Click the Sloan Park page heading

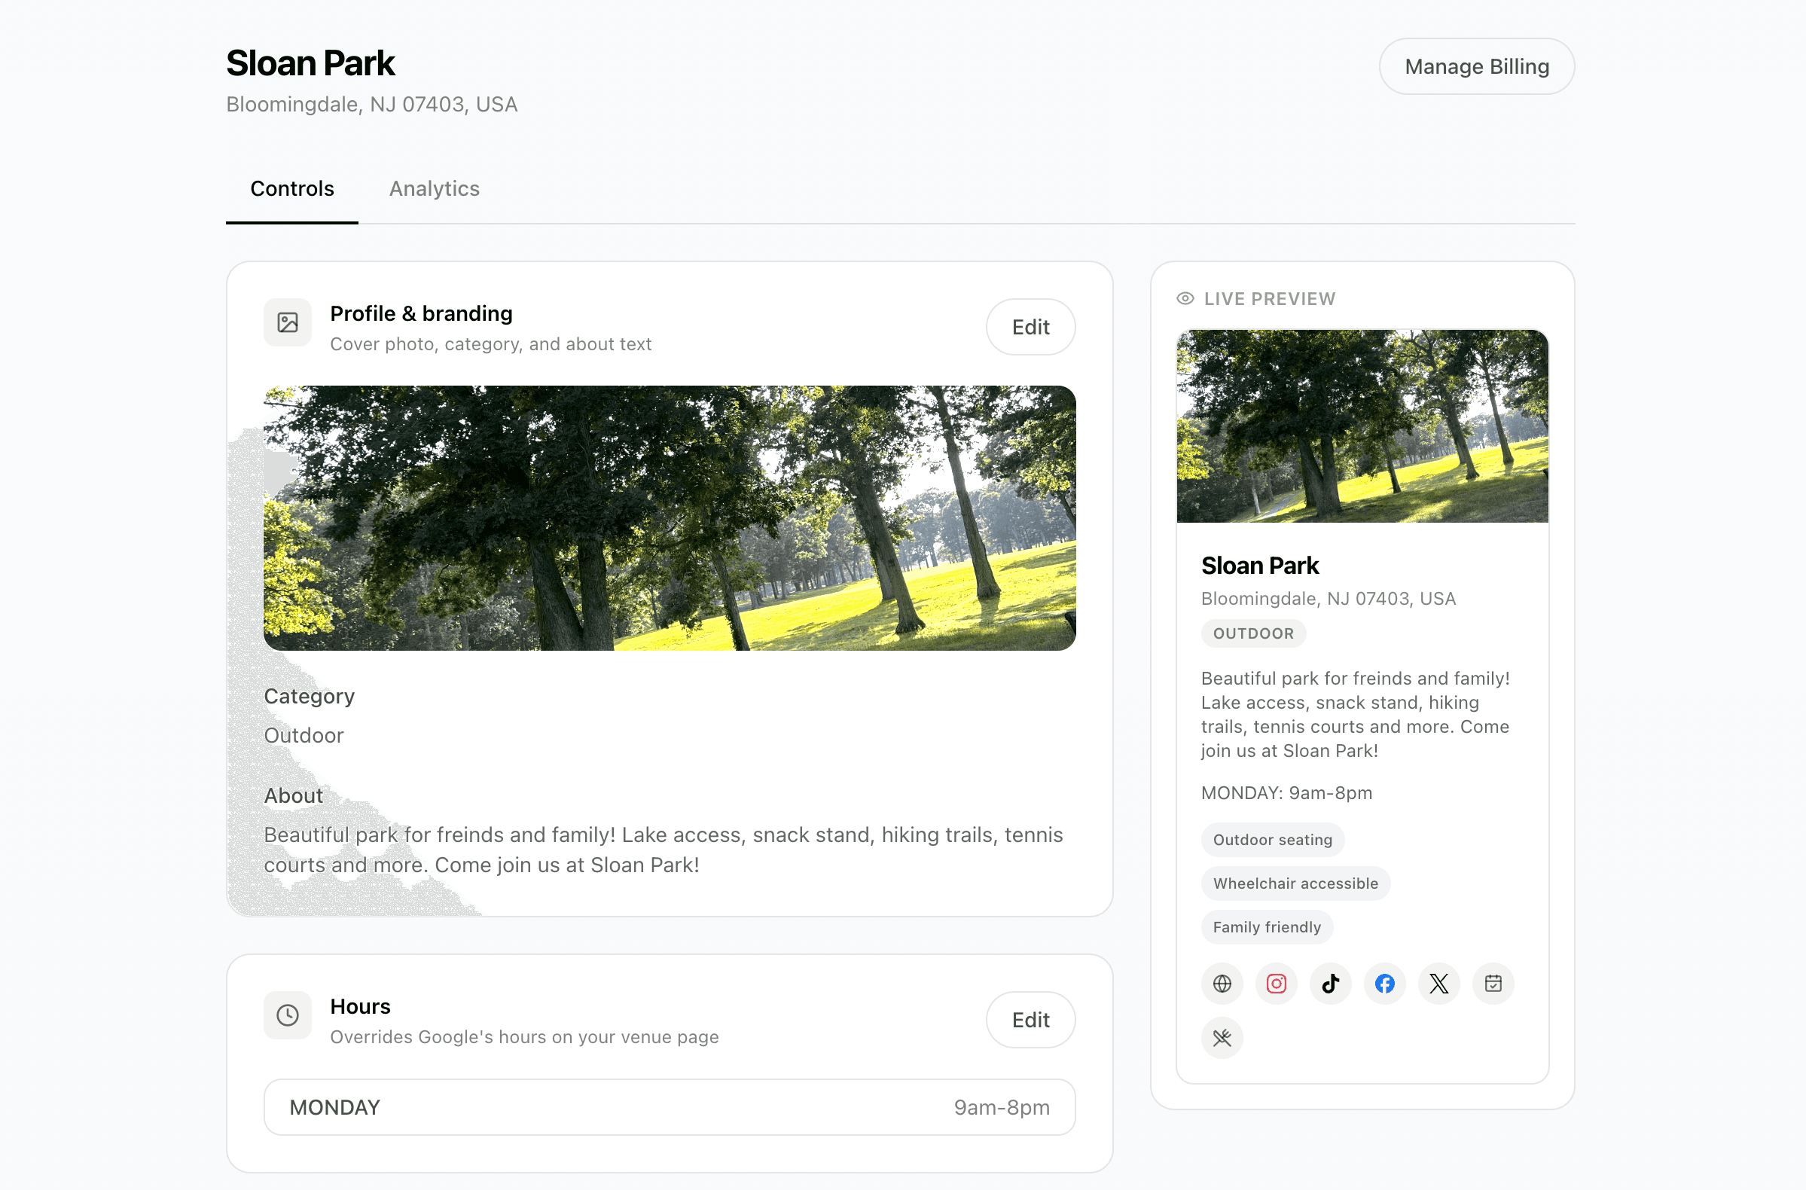(x=310, y=63)
